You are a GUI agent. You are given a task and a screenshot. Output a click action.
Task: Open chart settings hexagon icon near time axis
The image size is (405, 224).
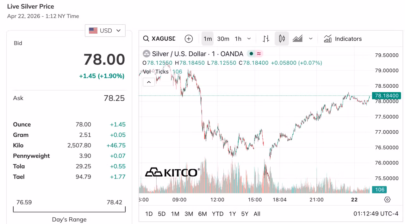pyautogui.click(x=387, y=199)
